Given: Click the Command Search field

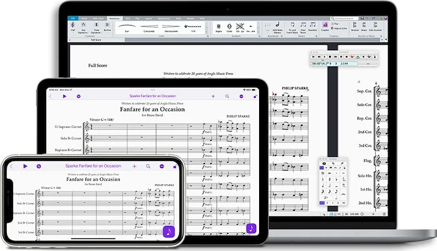Looking at the screenshot, I should click(x=345, y=18).
